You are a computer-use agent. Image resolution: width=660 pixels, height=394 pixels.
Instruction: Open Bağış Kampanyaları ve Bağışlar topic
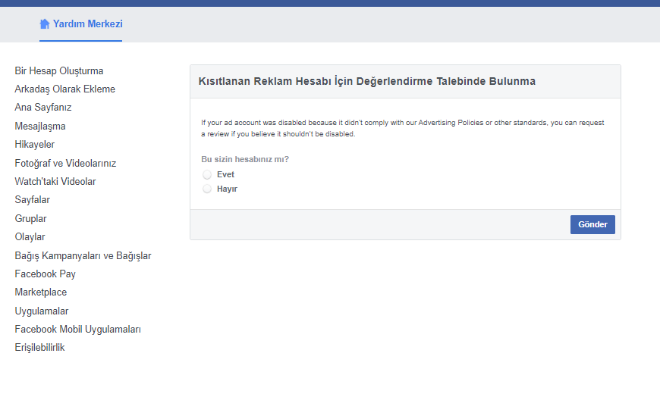coord(83,256)
